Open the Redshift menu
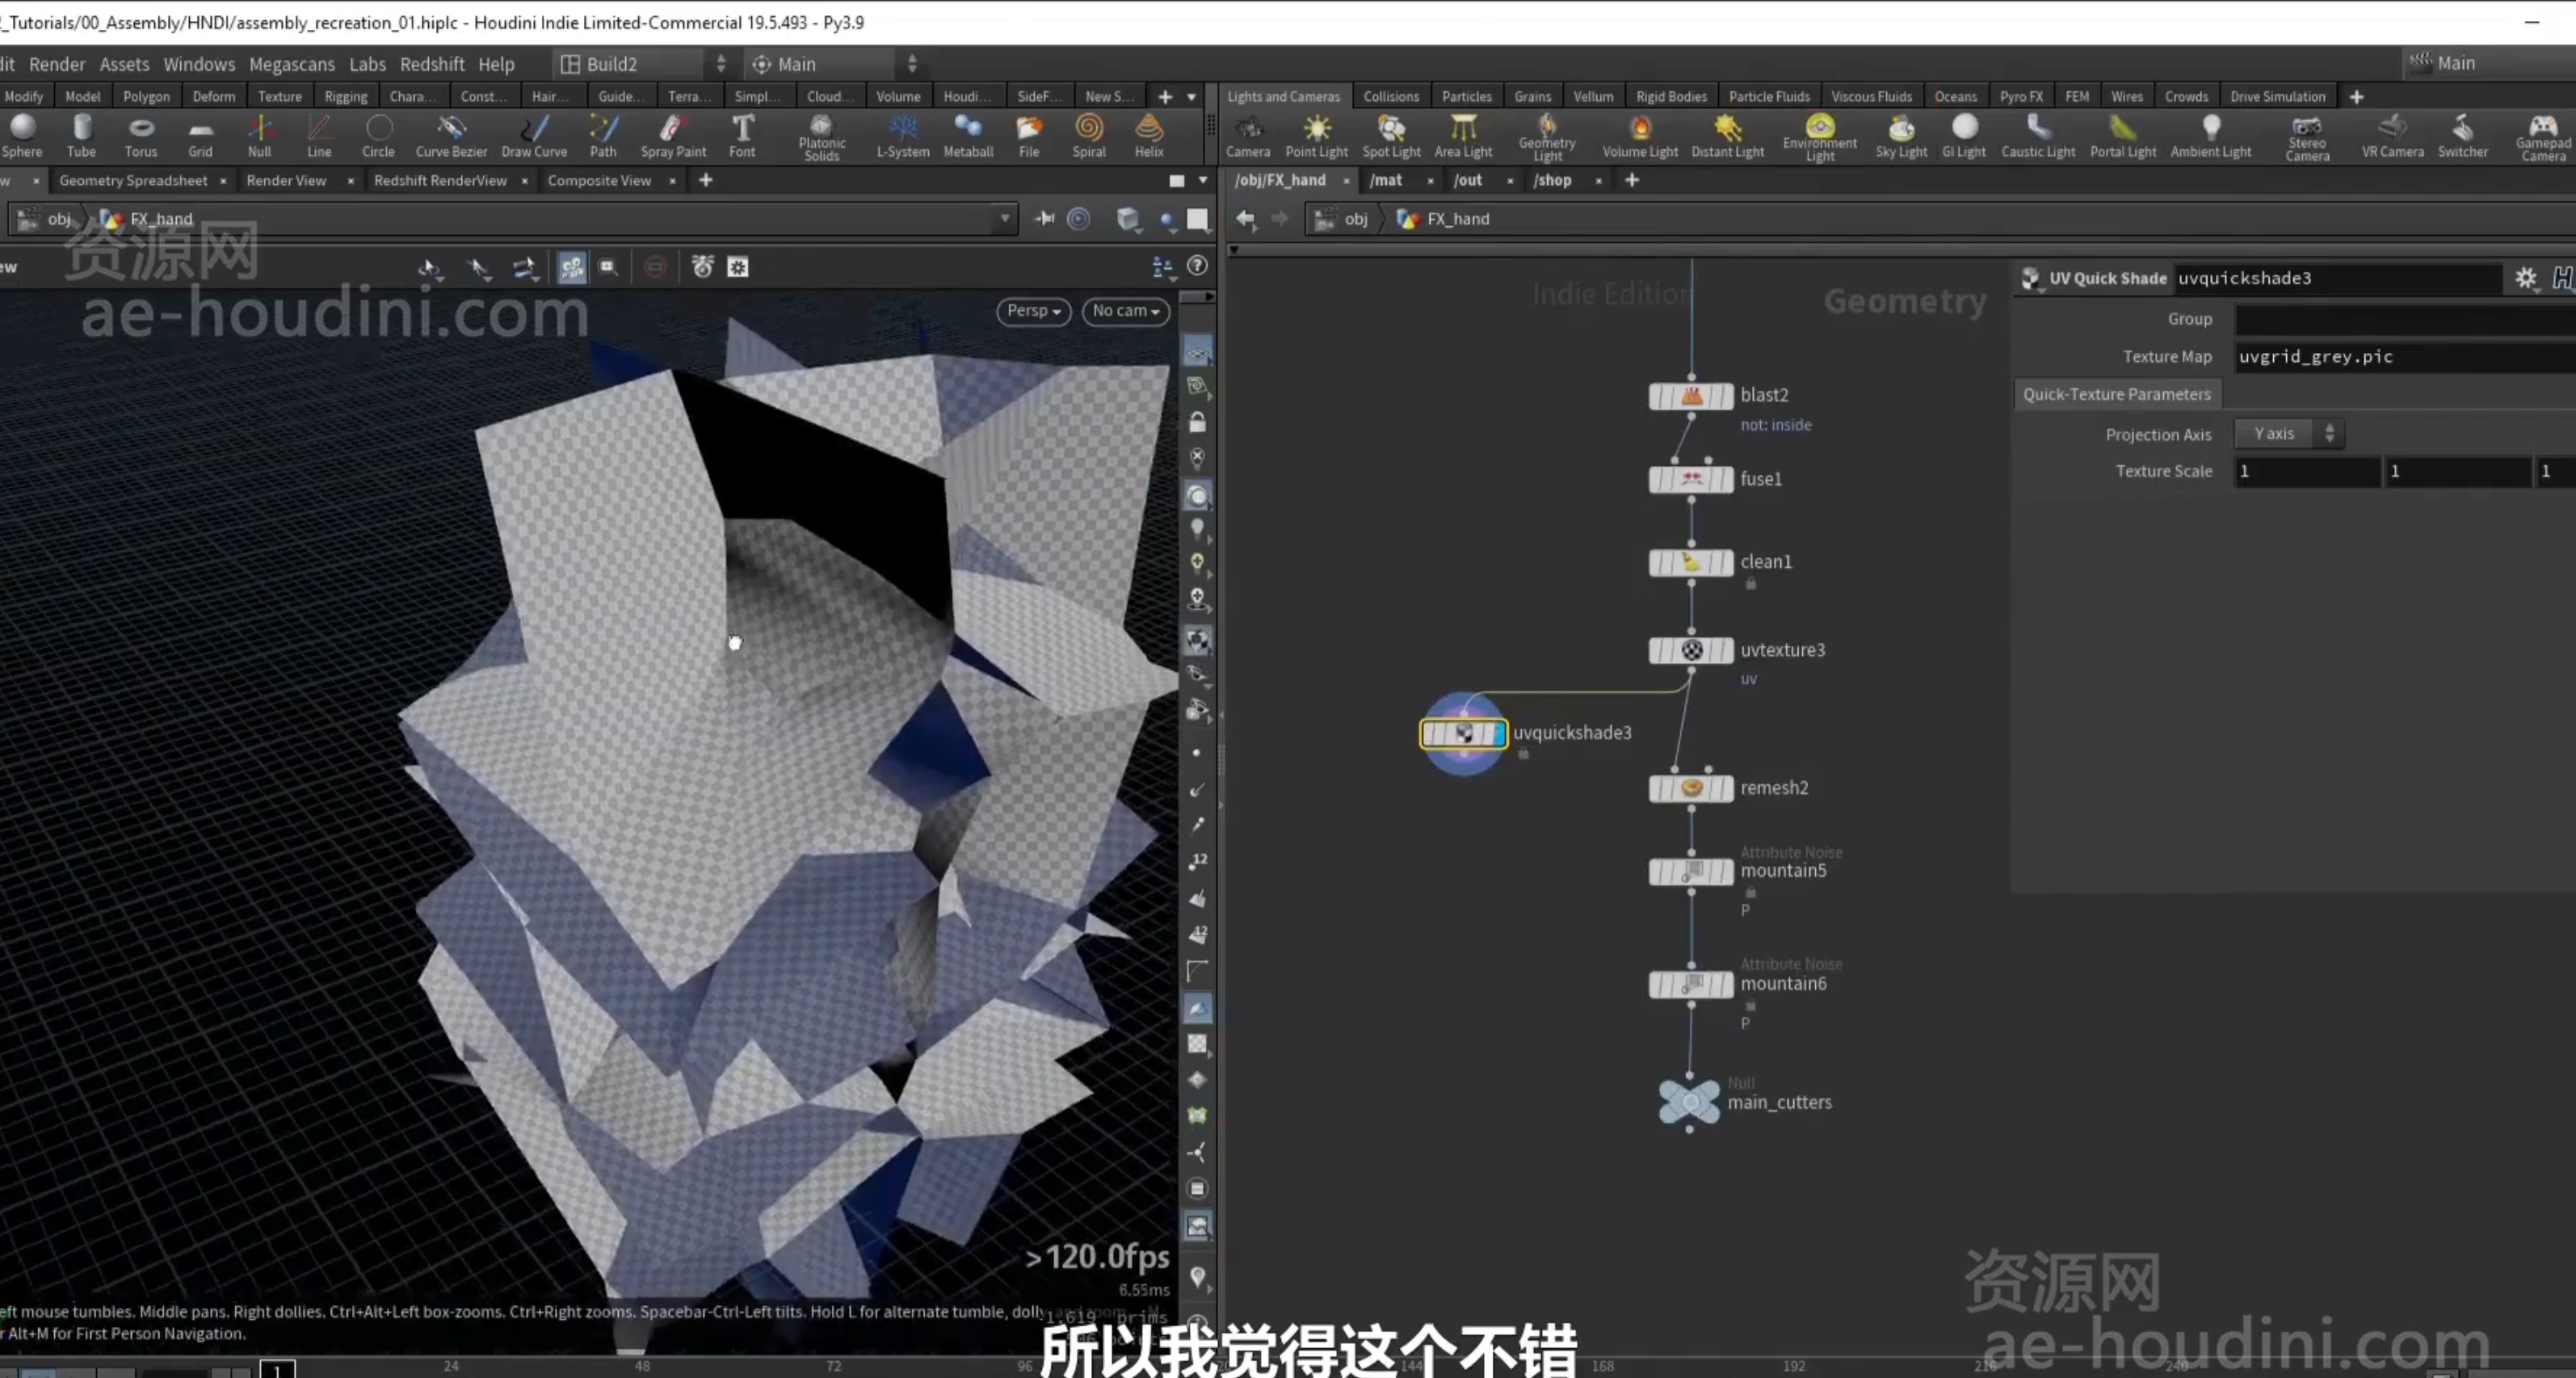The image size is (2576, 1378). click(x=432, y=64)
